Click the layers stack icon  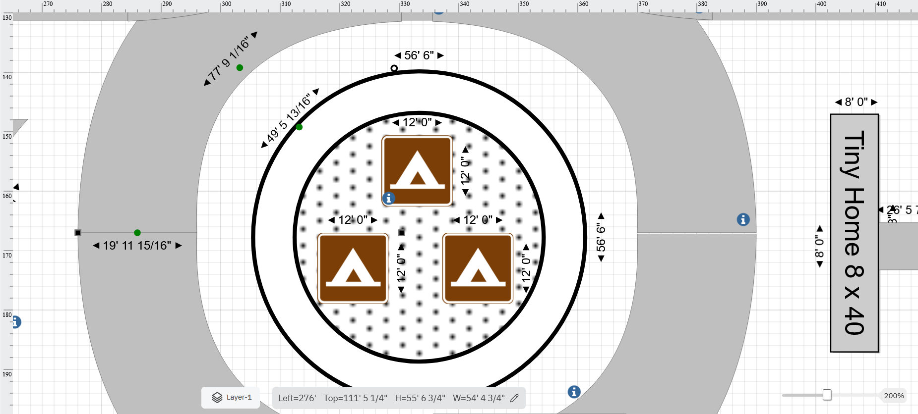pyautogui.click(x=217, y=398)
